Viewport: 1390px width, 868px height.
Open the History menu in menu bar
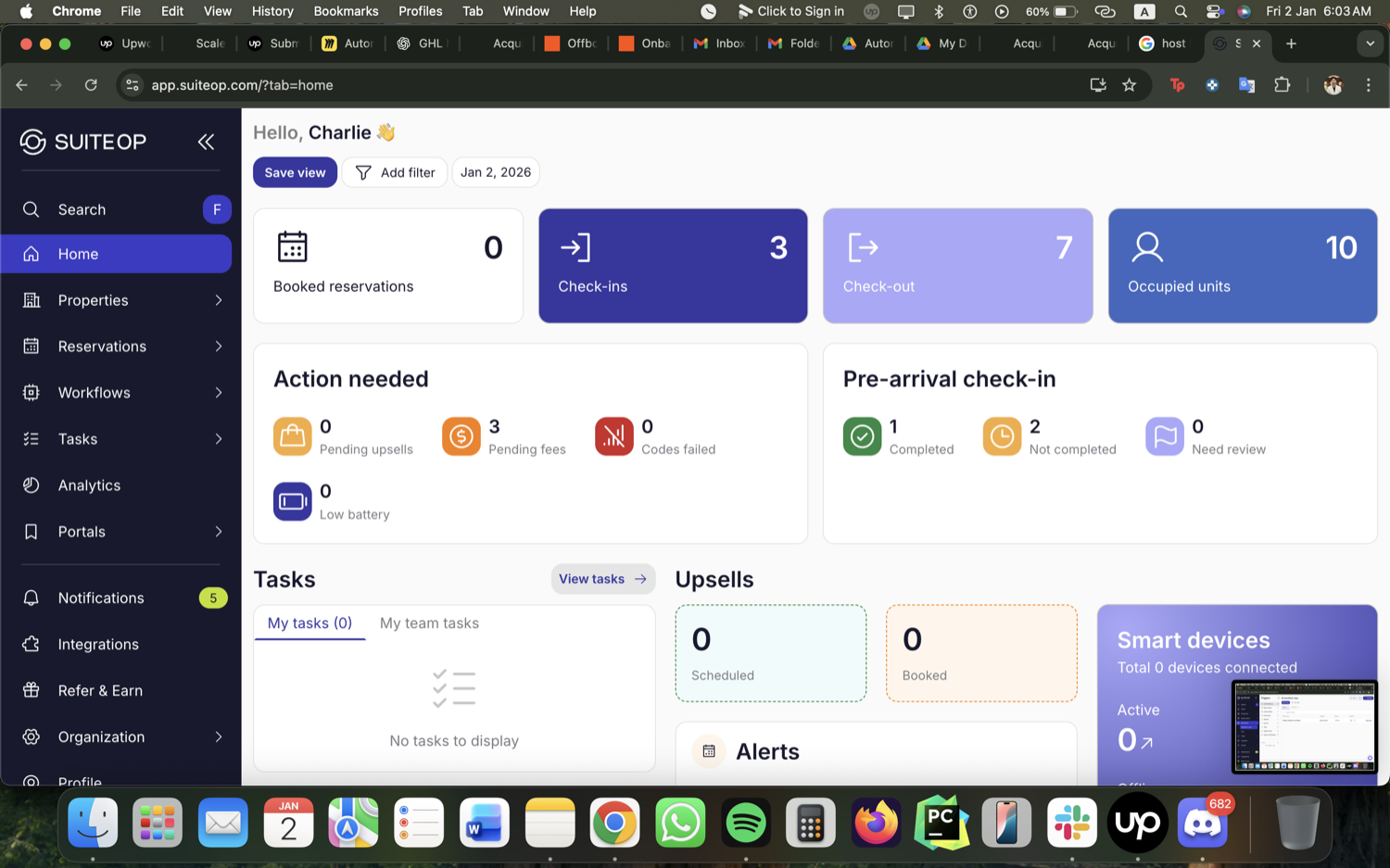click(272, 11)
